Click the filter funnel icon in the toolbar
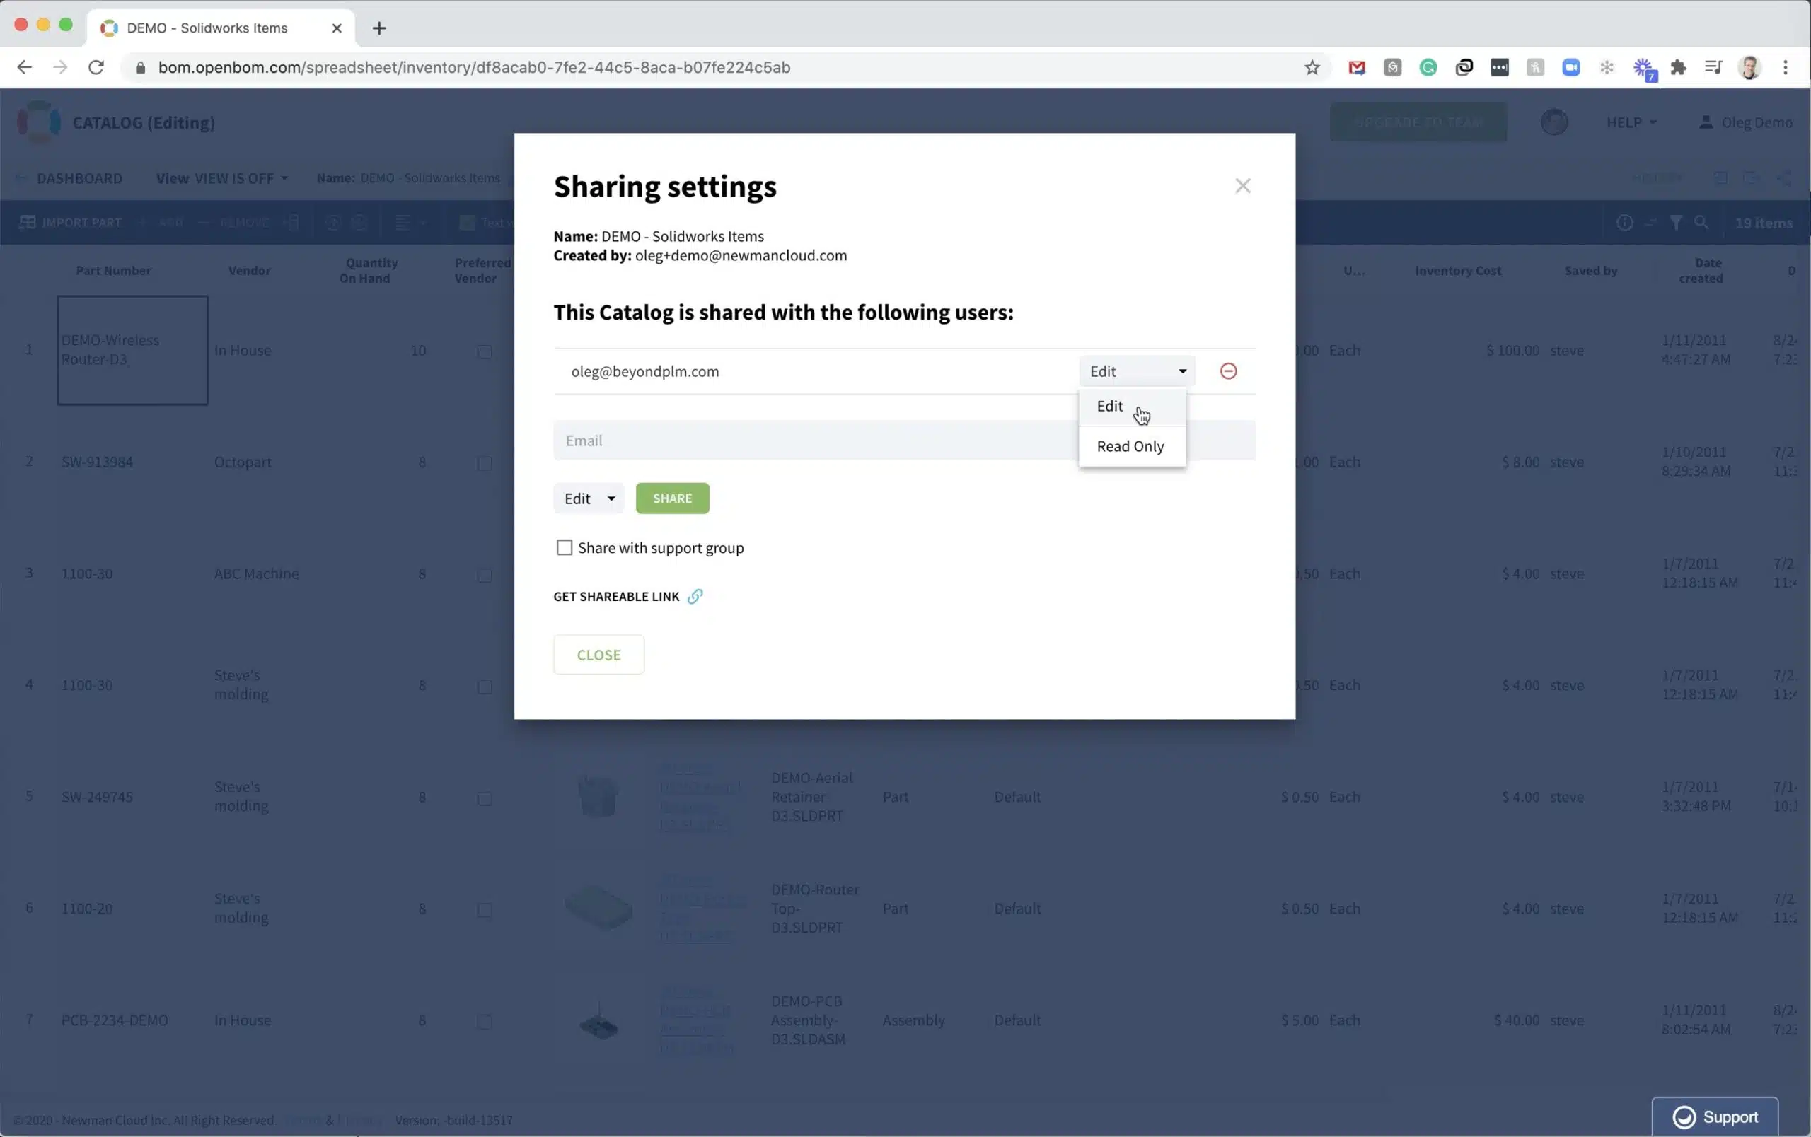Image resolution: width=1811 pixels, height=1137 pixels. pos(1677,223)
